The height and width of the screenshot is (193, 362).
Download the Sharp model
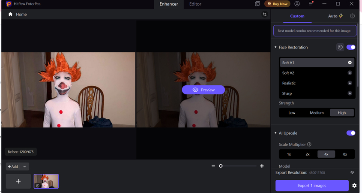[350, 93]
